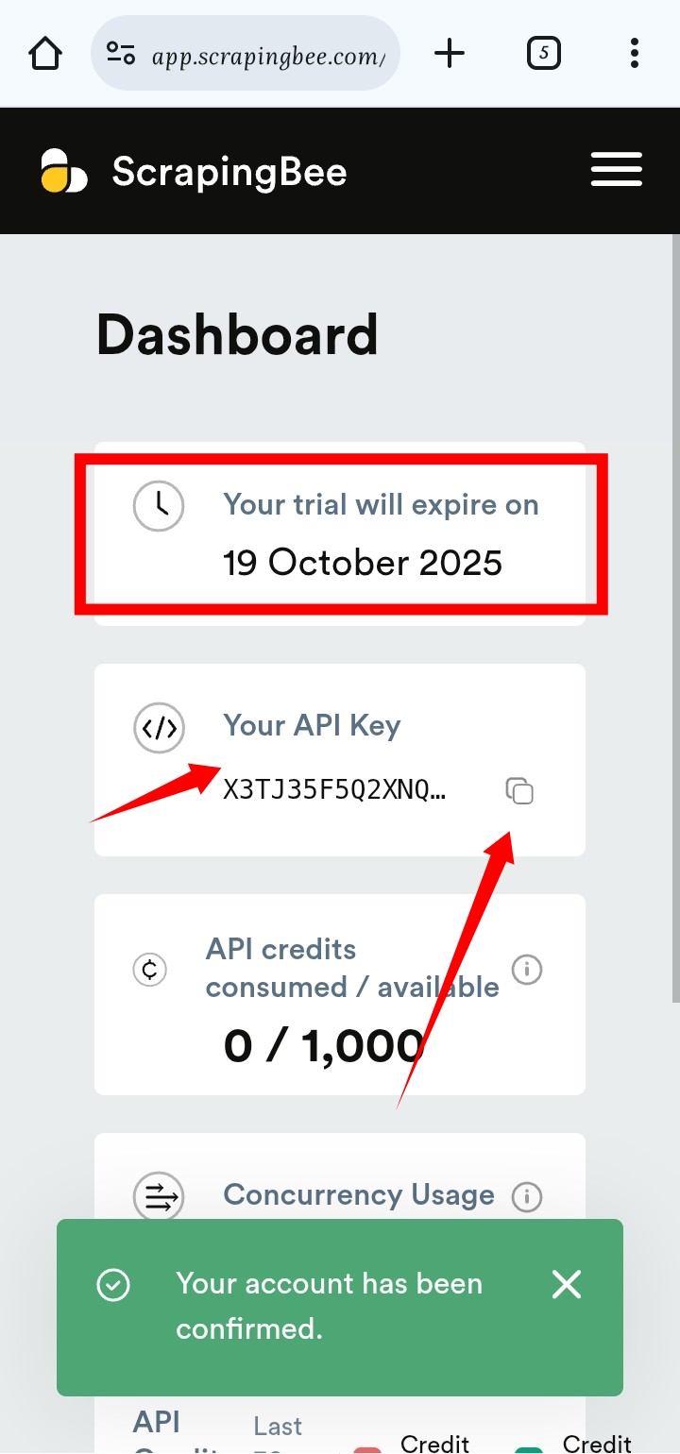Open a new browser tab

450,53
